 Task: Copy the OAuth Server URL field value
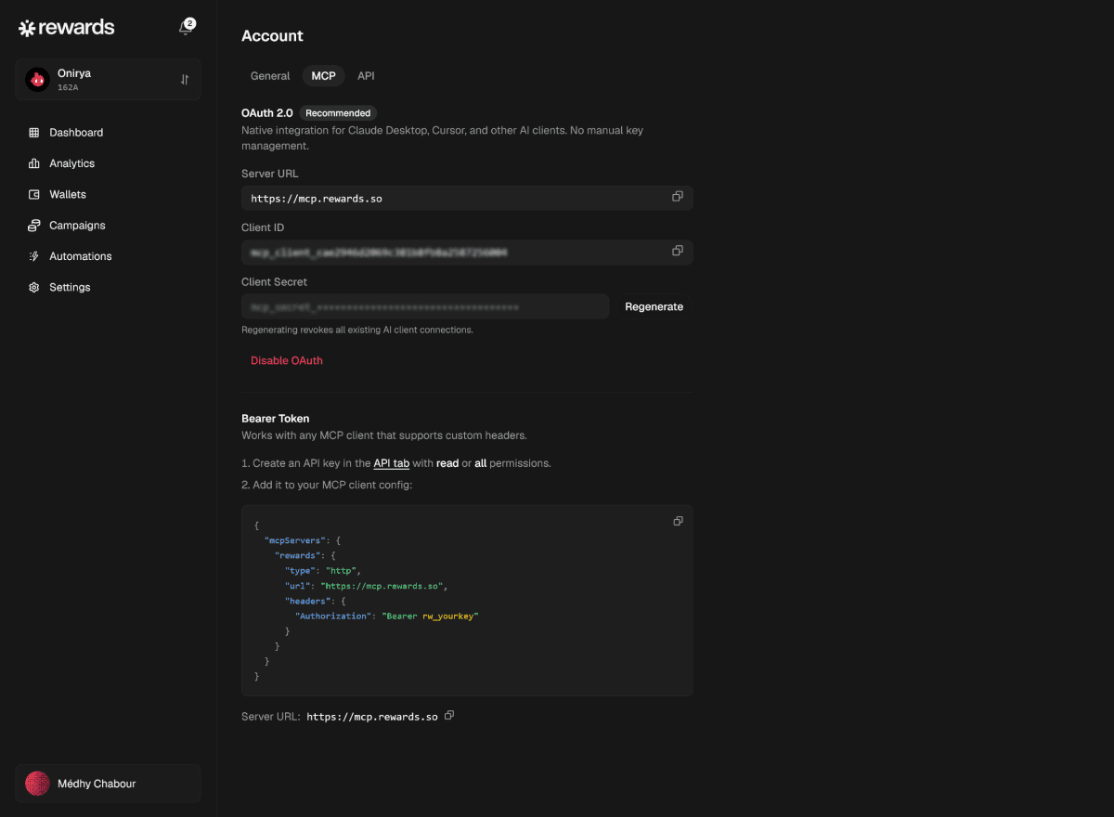tap(678, 197)
